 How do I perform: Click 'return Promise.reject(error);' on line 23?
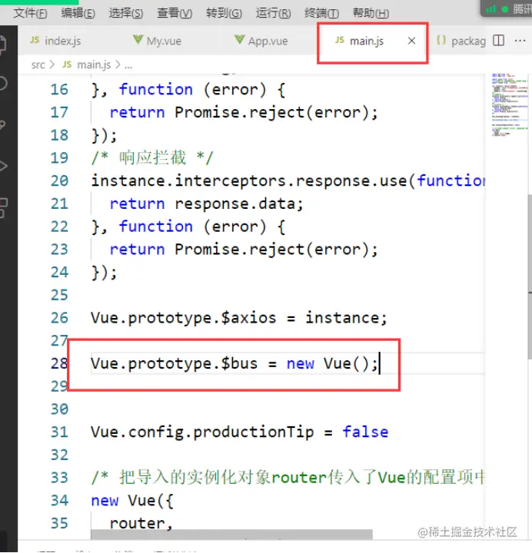tap(244, 250)
